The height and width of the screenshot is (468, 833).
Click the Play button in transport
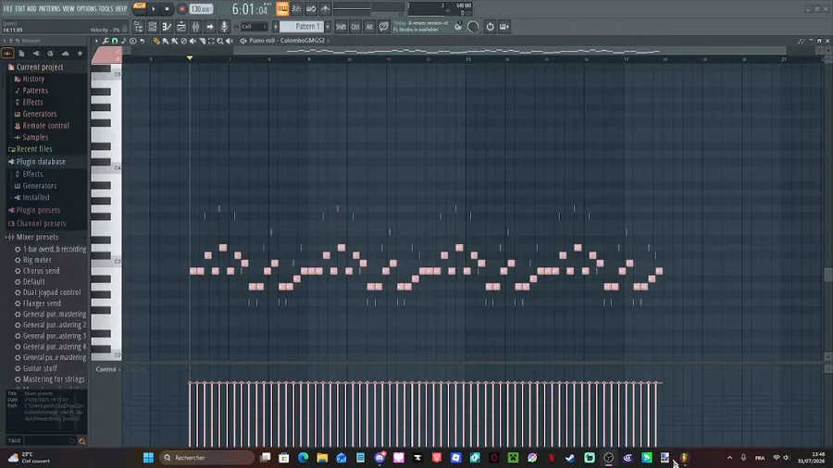point(154,8)
